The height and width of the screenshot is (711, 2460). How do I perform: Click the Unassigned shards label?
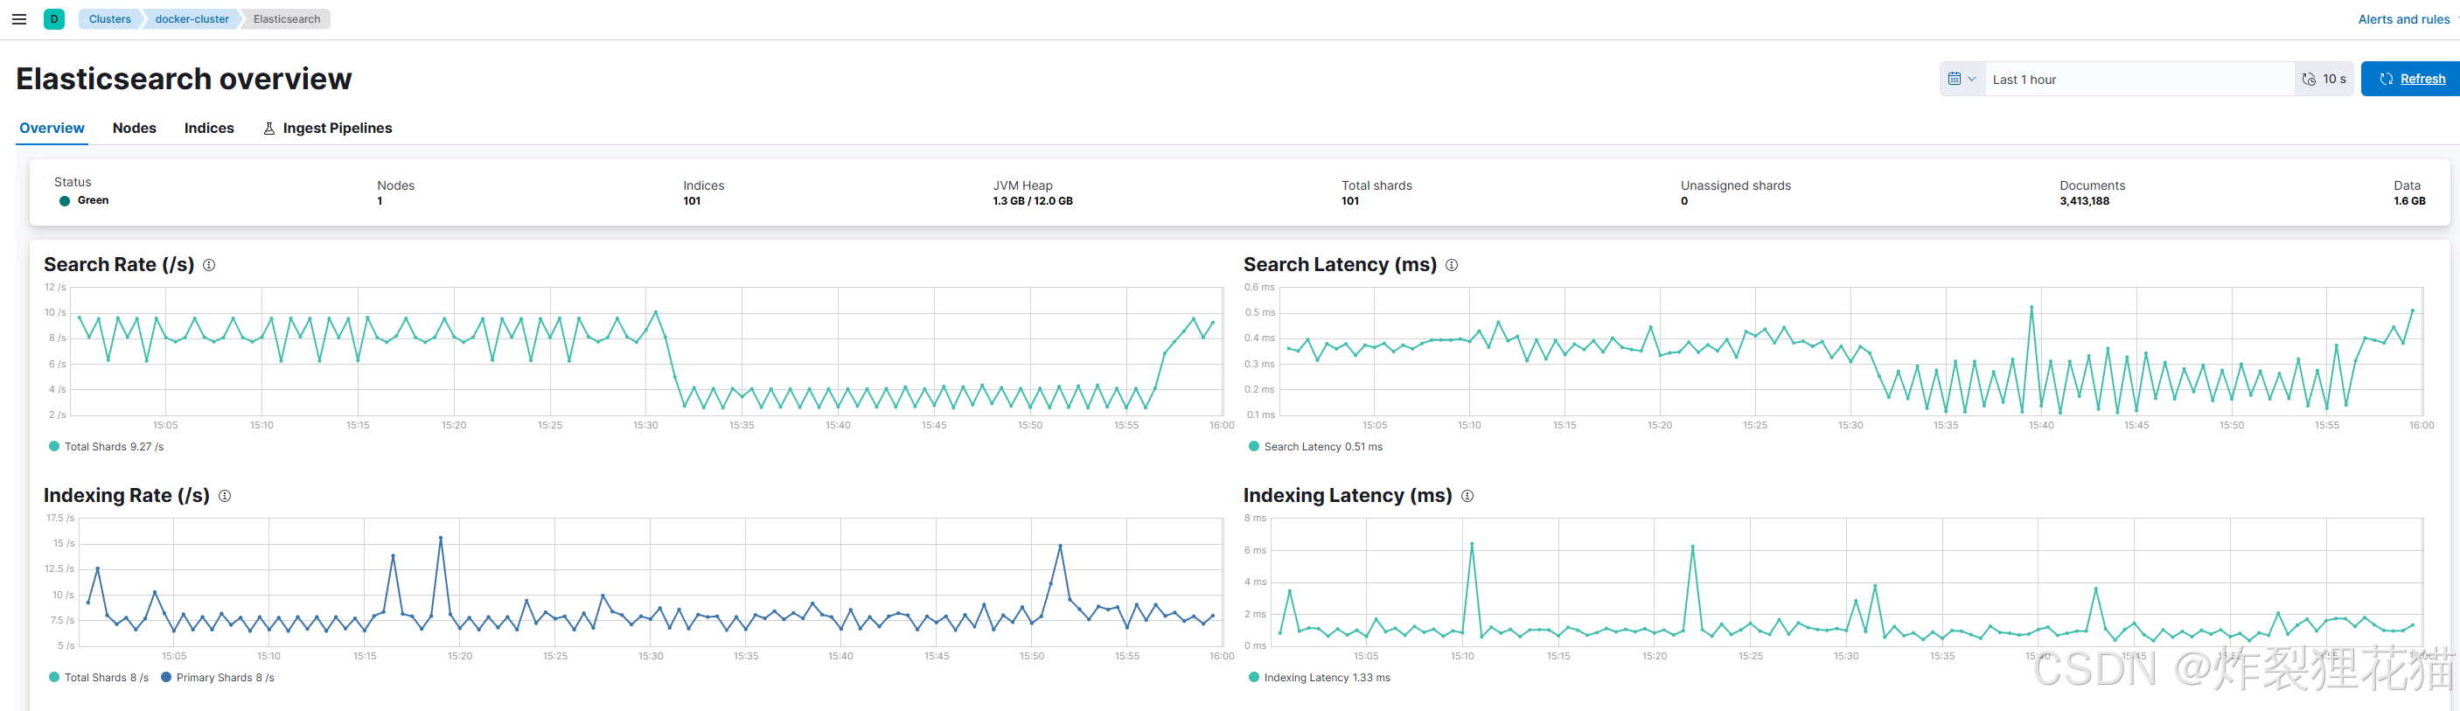tap(1735, 185)
